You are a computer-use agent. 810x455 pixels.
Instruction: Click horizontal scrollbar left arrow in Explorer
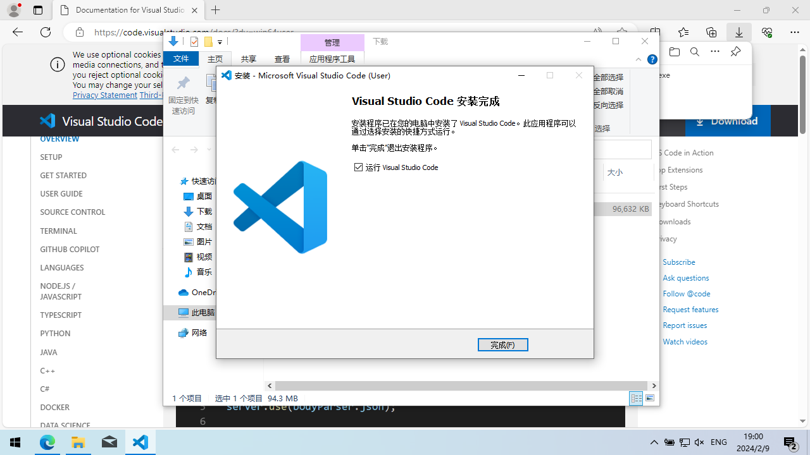pyautogui.click(x=270, y=385)
